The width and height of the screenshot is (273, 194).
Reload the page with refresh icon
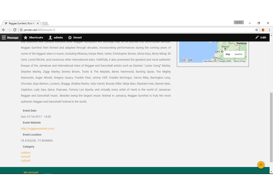(15, 30)
